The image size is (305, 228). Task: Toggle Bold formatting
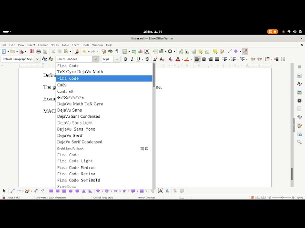[x=125, y=59]
